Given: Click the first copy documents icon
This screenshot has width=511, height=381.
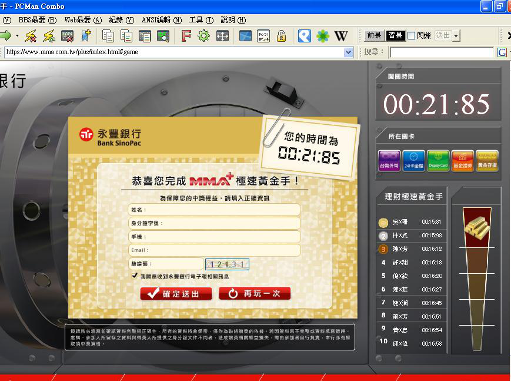Looking at the screenshot, I should (x=108, y=35).
